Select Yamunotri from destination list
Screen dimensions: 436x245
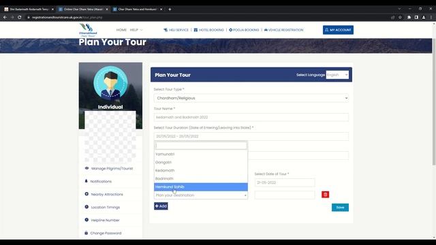coord(201,154)
